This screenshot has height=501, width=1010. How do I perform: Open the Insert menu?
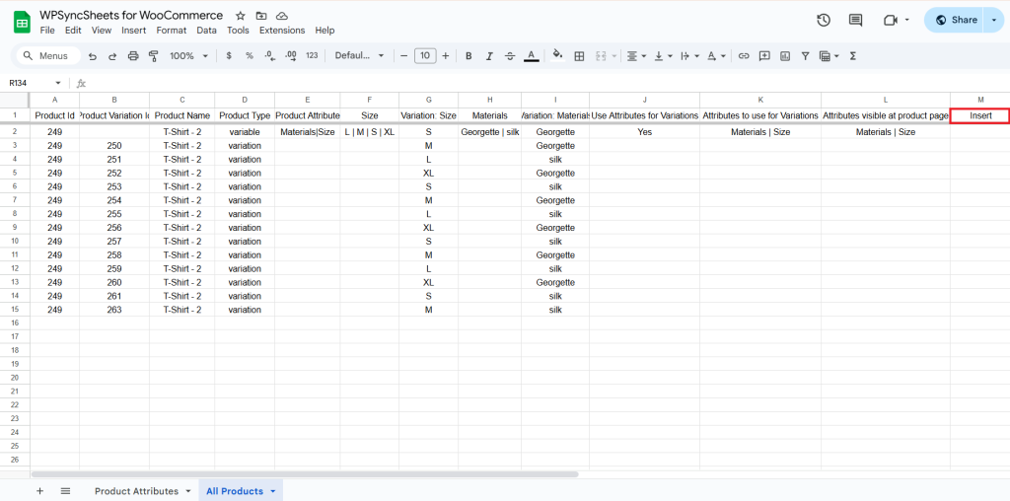[x=133, y=31]
